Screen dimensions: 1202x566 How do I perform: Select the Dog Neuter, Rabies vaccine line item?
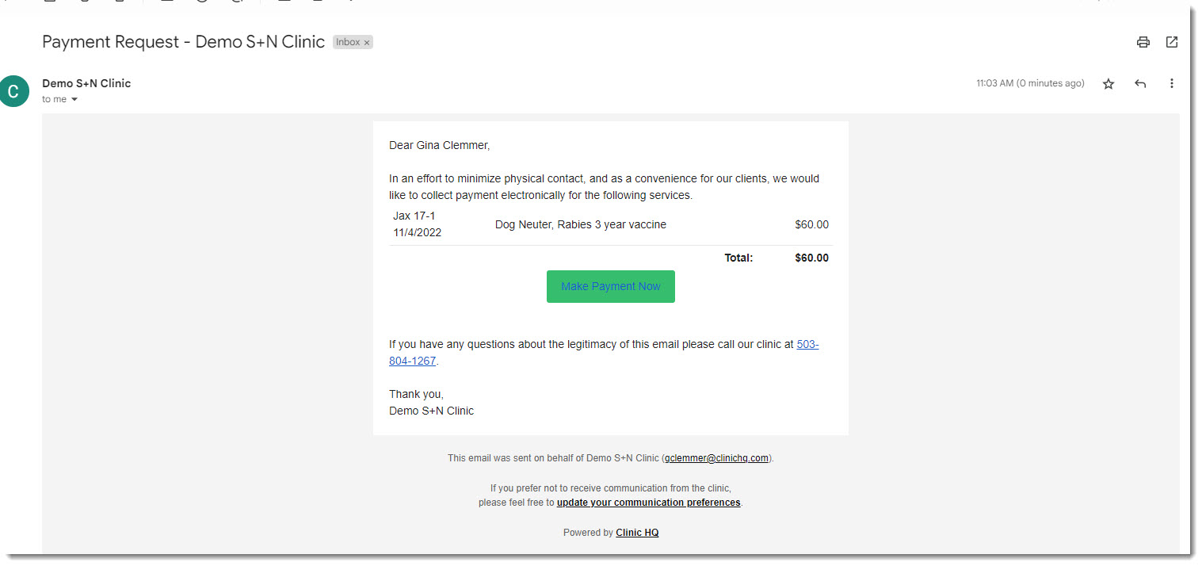580,224
